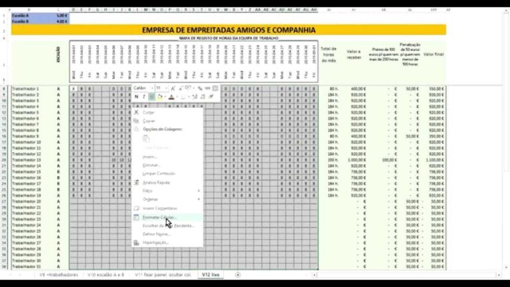Apply thousands separator style in mini toolbar
510x287 pixels.
(207, 88)
